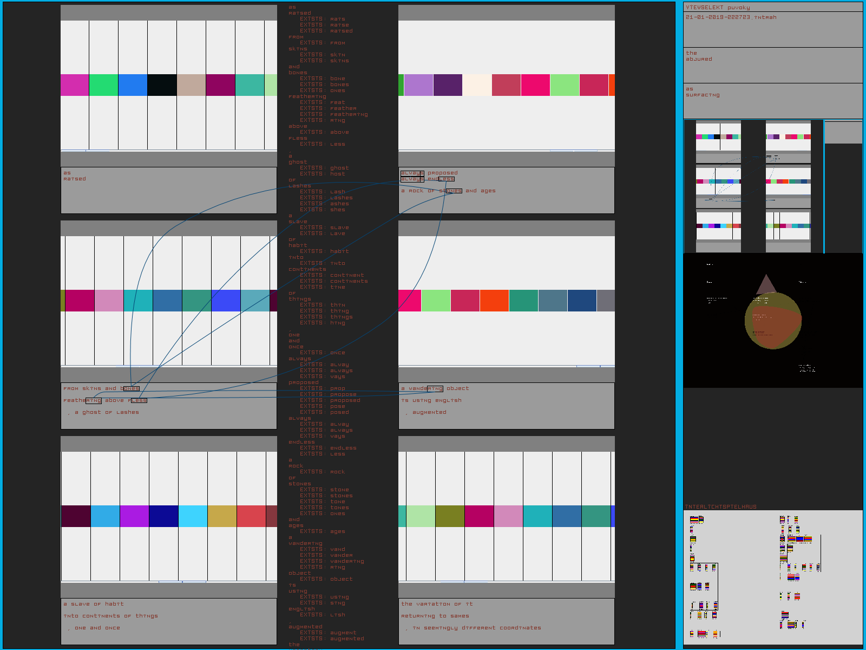Click the black swatch in the top-left color strip
The width and height of the screenshot is (866, 650).
click(x=162, y=85)
